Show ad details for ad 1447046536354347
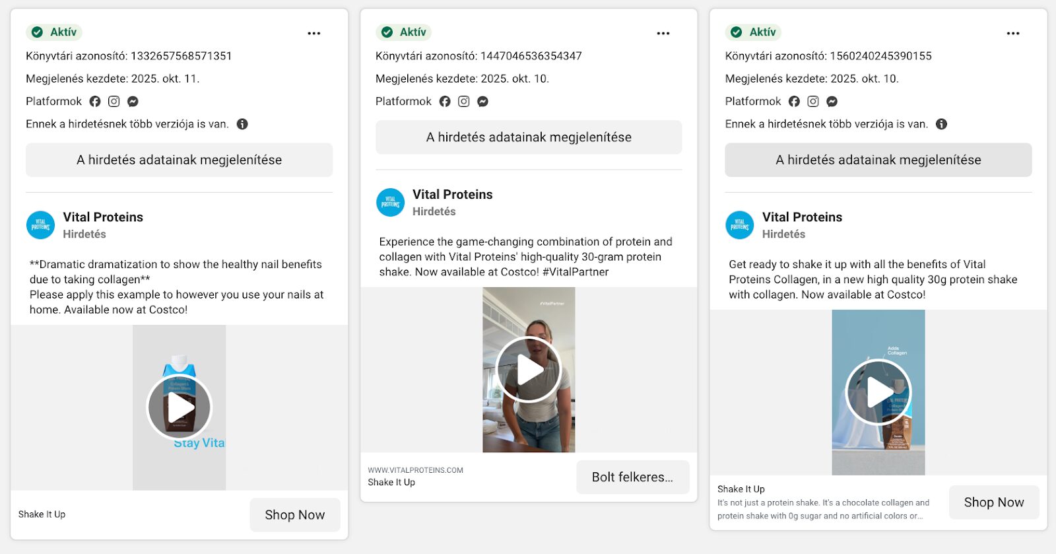The width and height of the screenshot is (1056, 554). [x=529, y=137]
